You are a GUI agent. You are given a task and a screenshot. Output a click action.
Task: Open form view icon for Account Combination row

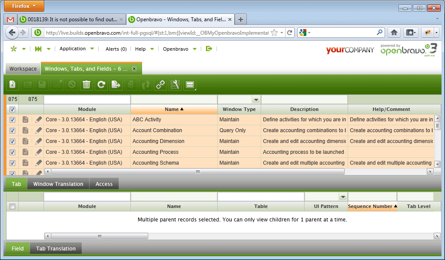(26, 130)
